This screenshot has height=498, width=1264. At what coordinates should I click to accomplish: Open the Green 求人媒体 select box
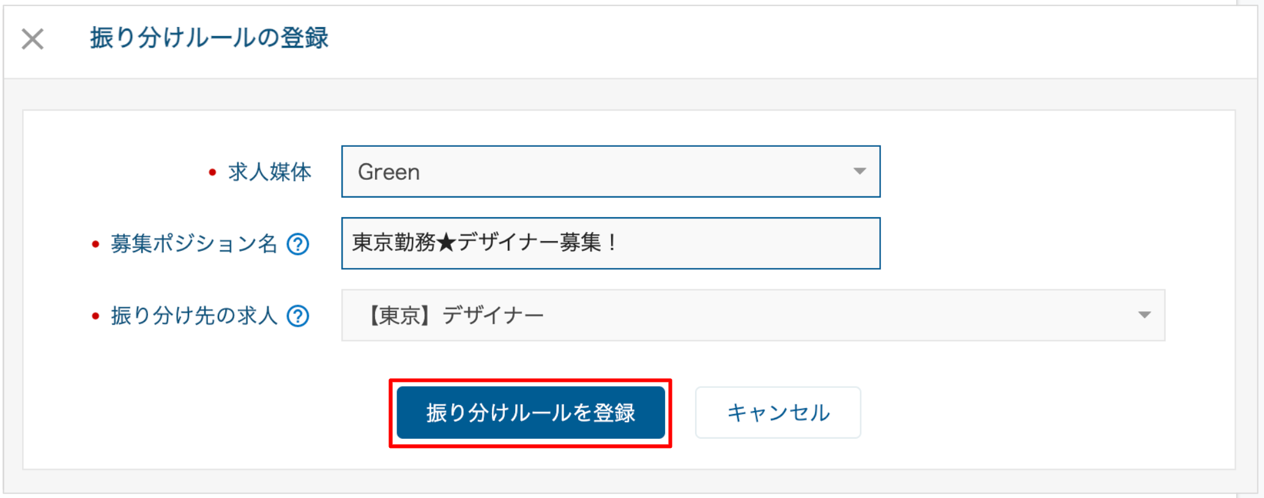(611, 171)
